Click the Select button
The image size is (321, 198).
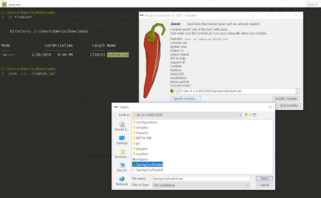pos(264,178)
